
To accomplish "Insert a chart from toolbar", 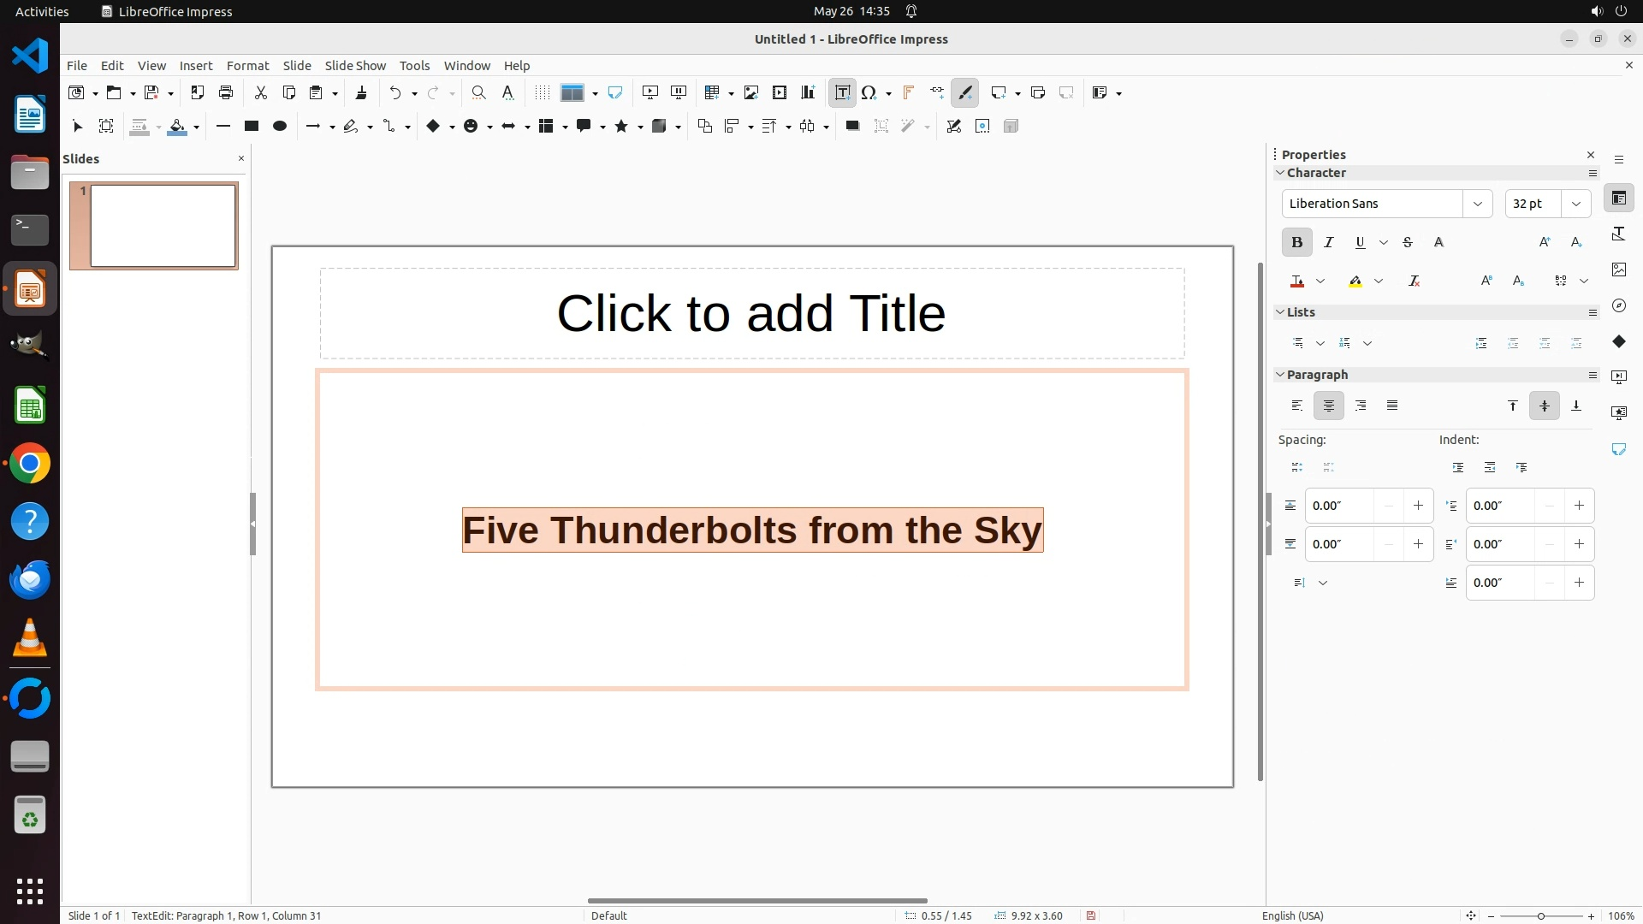I will (807, 93).
